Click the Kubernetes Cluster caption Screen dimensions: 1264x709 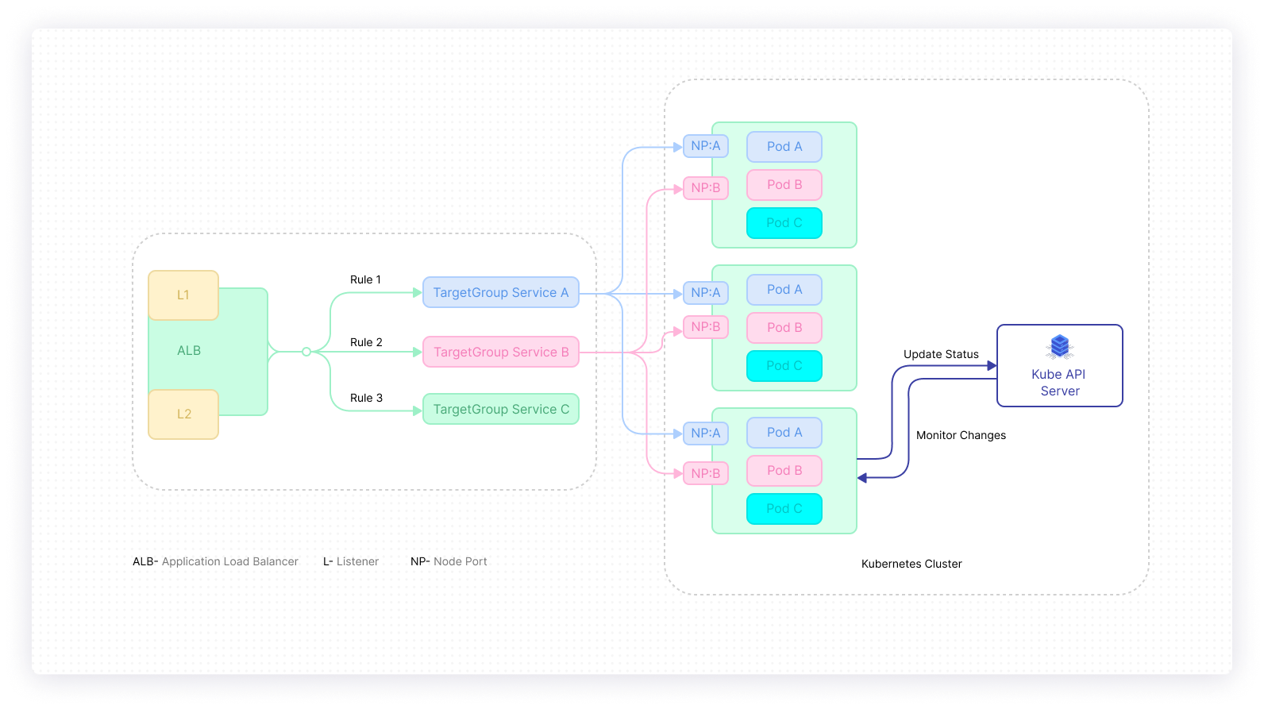pyautogui.click(x=911, y=564)
